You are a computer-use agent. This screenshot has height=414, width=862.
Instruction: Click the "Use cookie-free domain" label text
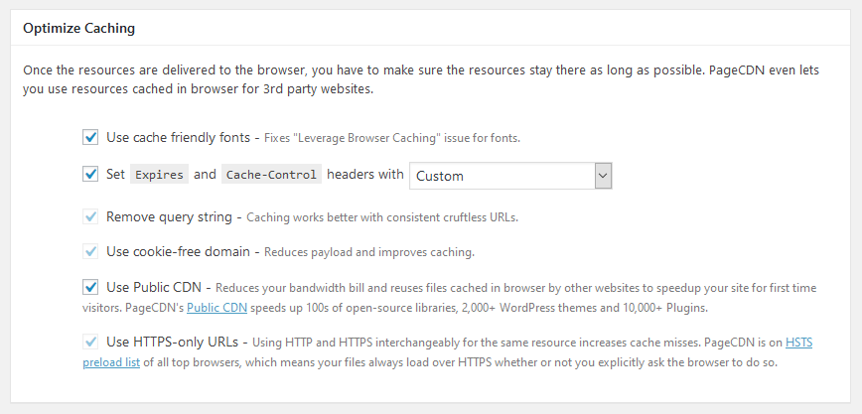pos(178,251)
